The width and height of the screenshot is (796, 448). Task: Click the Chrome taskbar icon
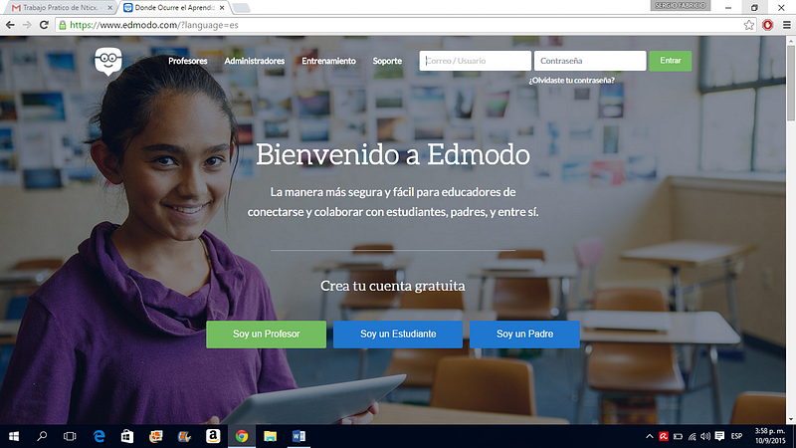tap(242, 436)
